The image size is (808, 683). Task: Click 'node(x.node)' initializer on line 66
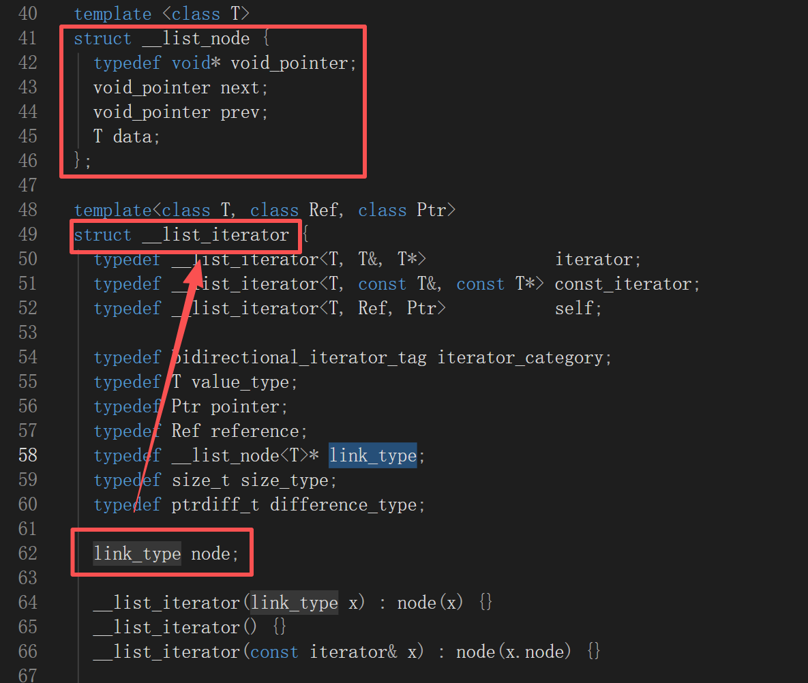[x=513, y=652]
